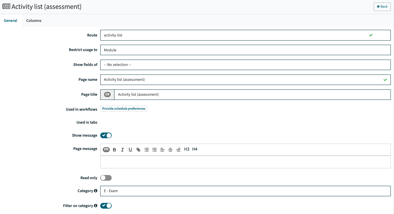Insert a numbered list in the Page message
The width and height of the screenshot is (394, 214).
coord(154,150)
